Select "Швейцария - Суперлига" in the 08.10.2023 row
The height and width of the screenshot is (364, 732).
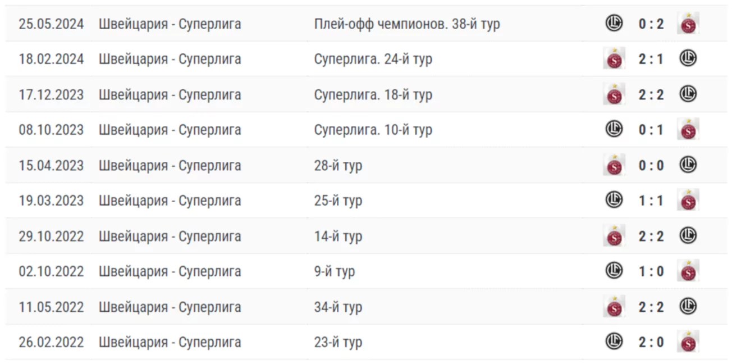170,130
